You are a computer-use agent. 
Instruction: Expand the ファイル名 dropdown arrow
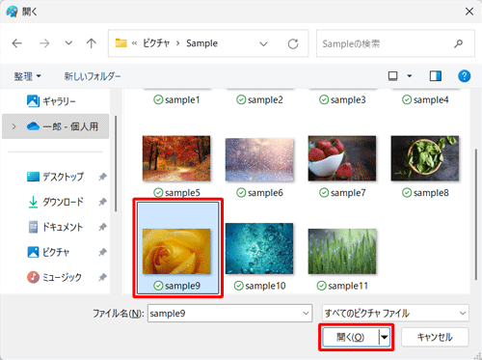(x=306, y=314)
